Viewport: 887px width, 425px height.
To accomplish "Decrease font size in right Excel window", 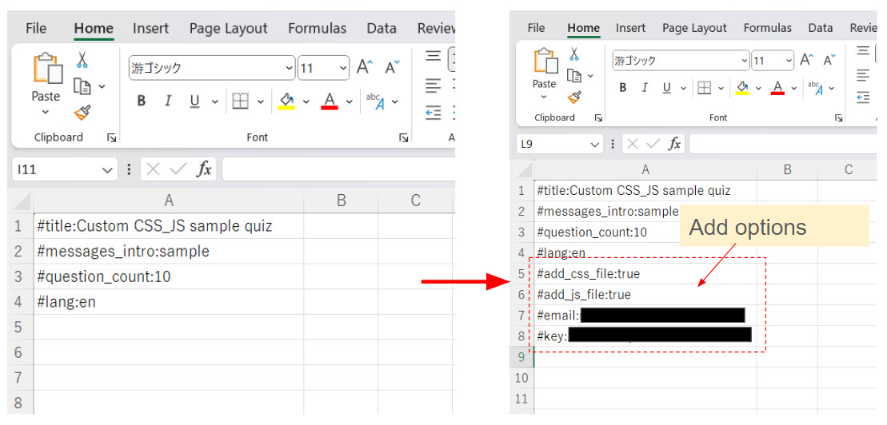I will click(830, 60).
